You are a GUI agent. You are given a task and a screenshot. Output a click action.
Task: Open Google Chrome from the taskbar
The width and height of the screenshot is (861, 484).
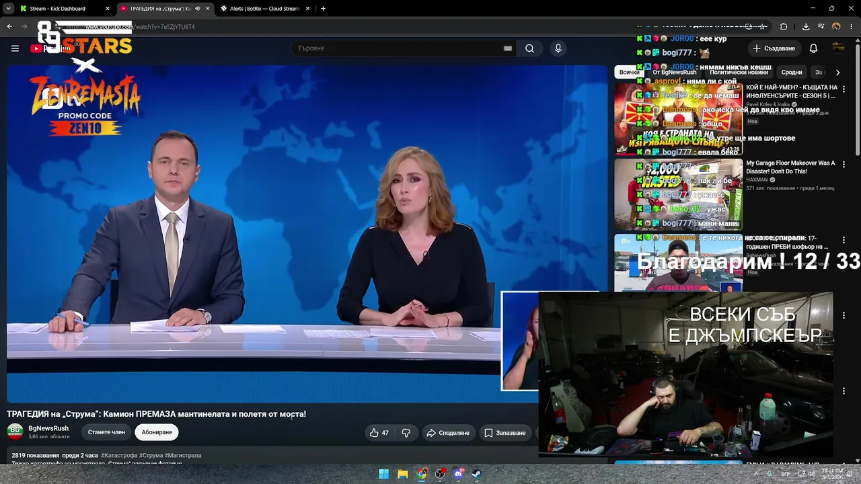[421, 474]
